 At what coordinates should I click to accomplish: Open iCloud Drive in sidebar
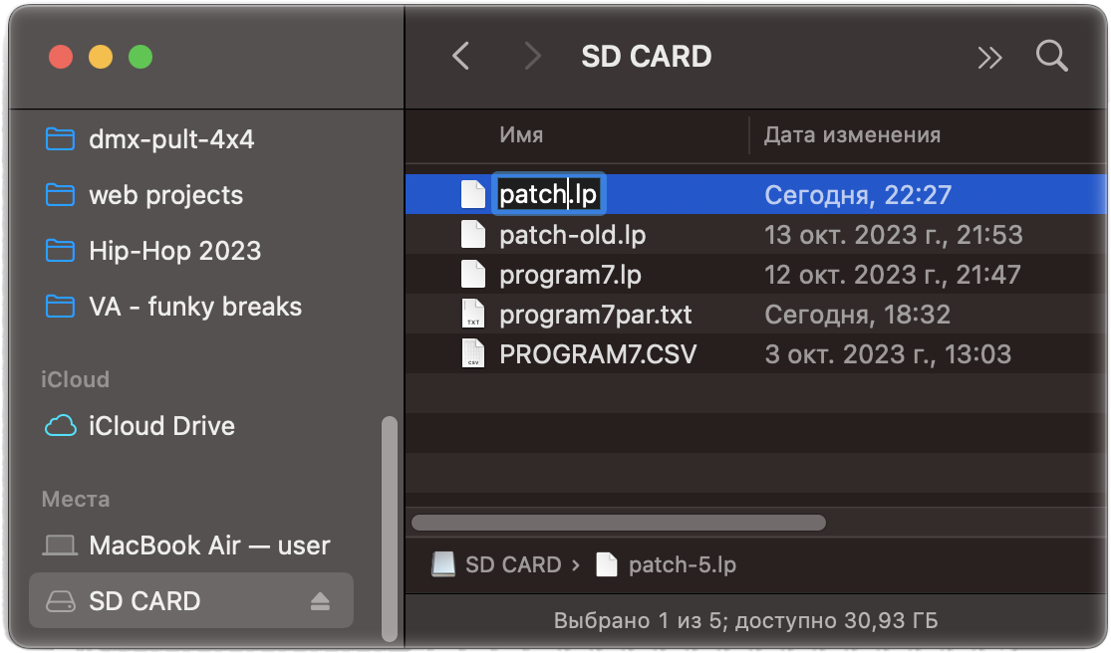coord(161,426)
